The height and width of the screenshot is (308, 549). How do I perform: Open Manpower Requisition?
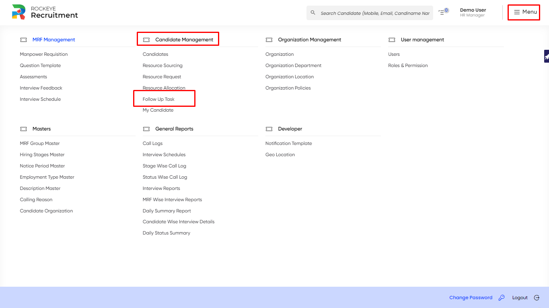point(44,54)
